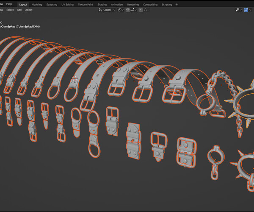
Task: Select the double square buckle connector piece
Action: coord(186,153)
